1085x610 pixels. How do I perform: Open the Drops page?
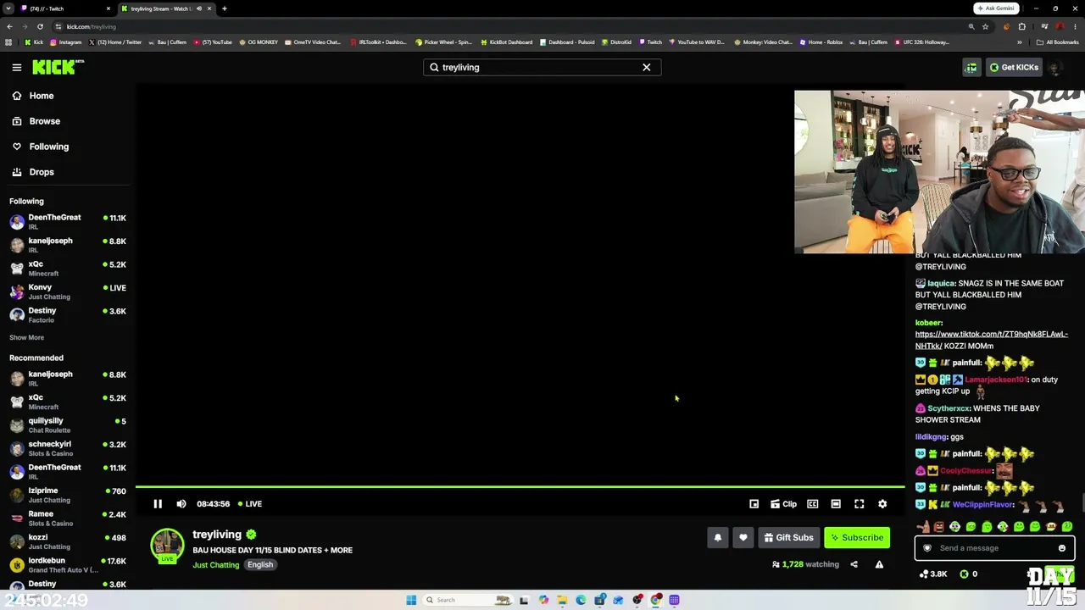(41, 172)
